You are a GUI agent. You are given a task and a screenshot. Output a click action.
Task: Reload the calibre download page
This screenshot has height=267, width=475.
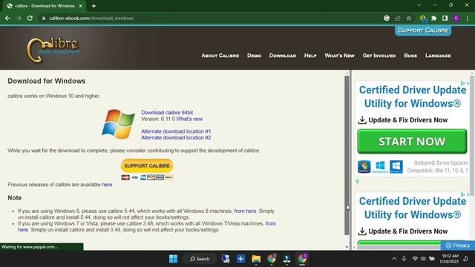30,18
